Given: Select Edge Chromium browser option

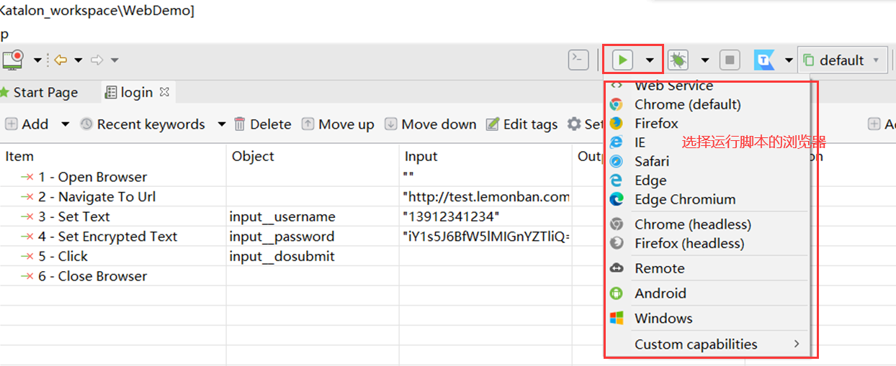Looking at the screenshot, I should (x=684, y=199).
